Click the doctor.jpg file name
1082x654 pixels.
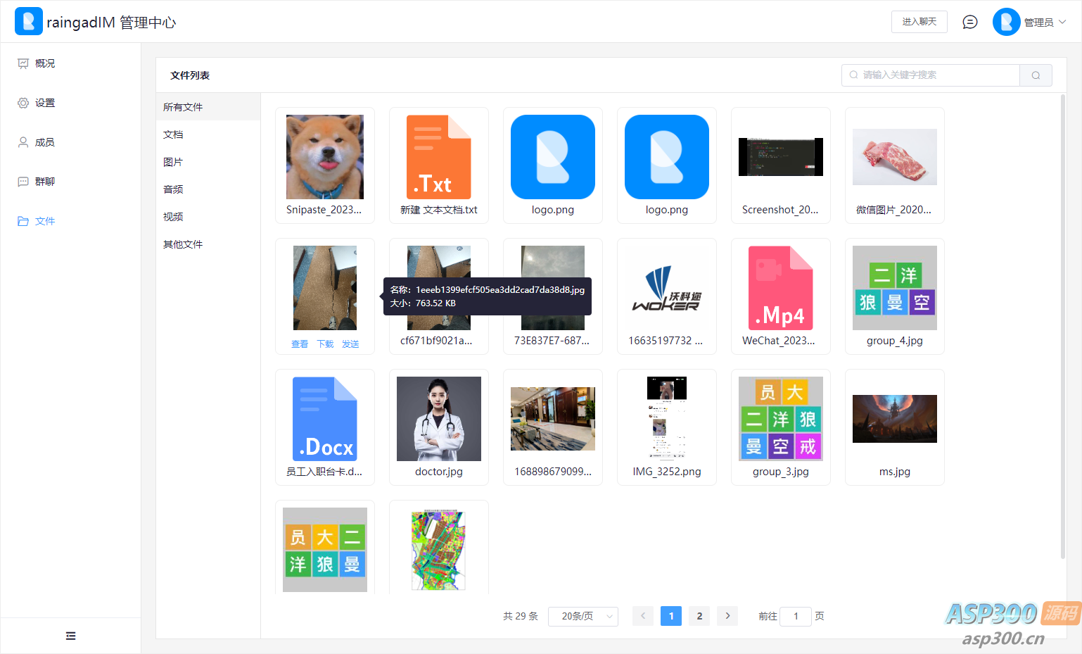439,472
